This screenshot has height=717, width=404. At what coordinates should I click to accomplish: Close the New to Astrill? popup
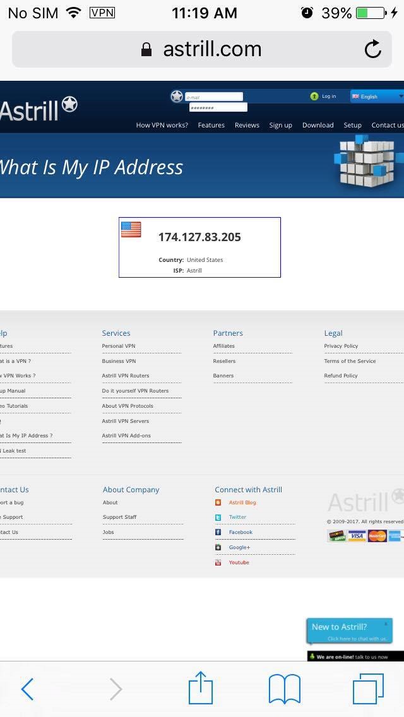(x=386, y=624)
